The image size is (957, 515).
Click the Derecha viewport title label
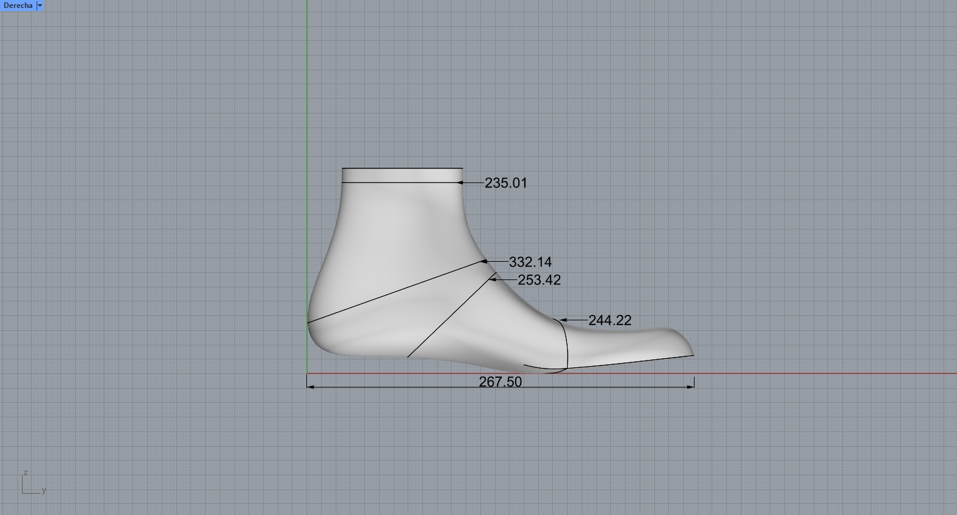click(18, 5)
